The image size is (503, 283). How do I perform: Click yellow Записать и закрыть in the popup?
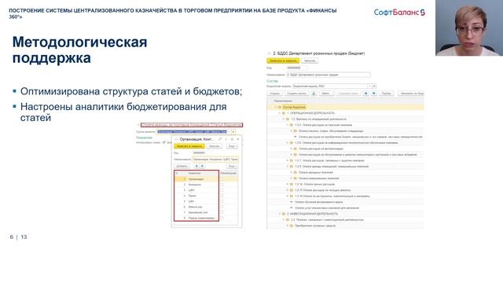pos(189,146)
